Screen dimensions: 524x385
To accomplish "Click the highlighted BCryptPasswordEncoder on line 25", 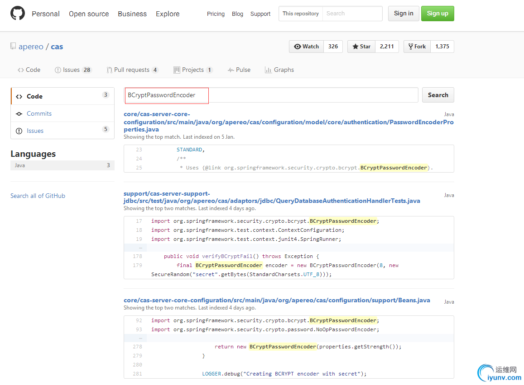I will 394,168.
